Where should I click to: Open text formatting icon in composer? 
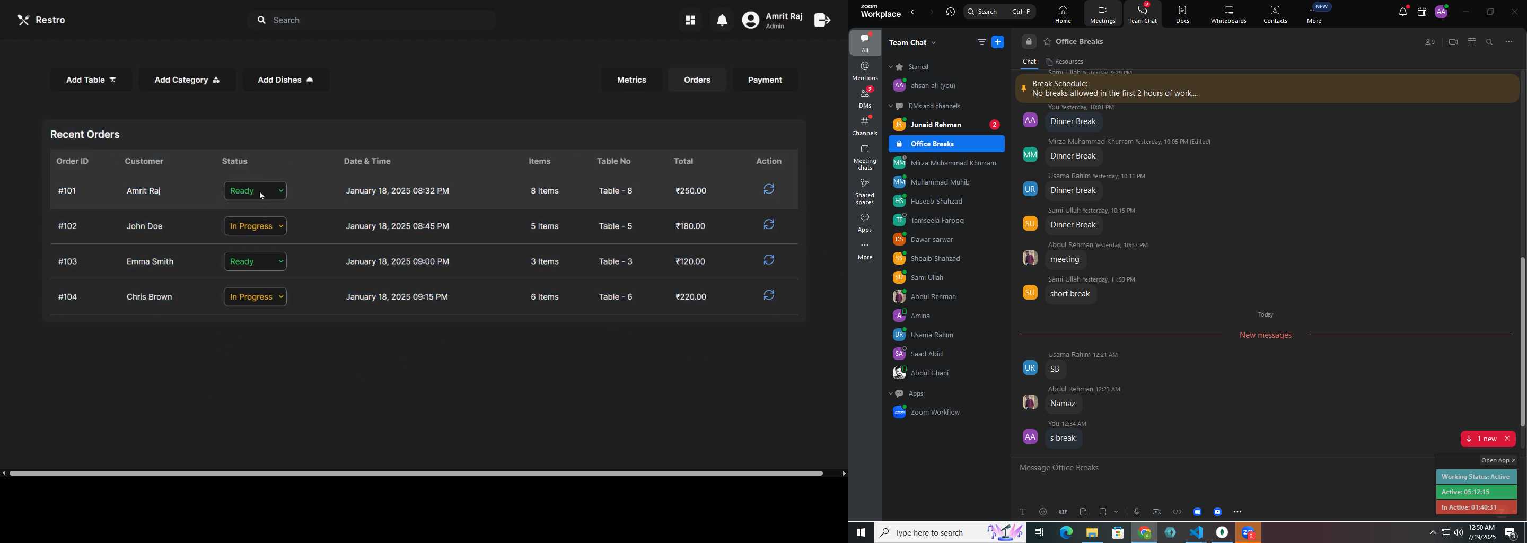[1023, 512]
